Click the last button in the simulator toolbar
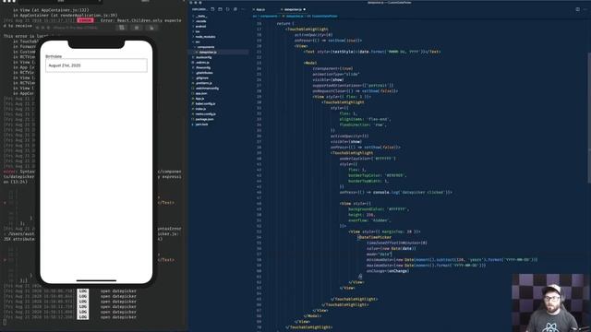591x332 pixels. coord(151,28)
